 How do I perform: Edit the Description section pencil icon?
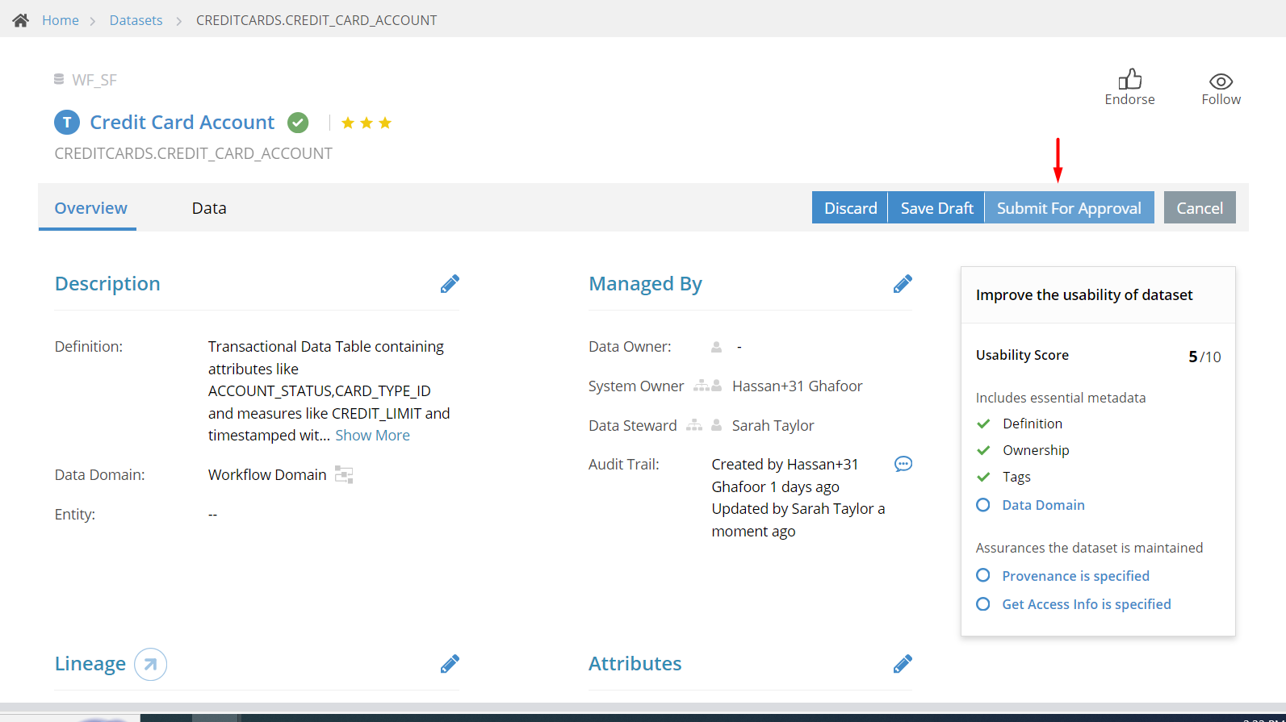pyautogui.click(x=450, y=284)
